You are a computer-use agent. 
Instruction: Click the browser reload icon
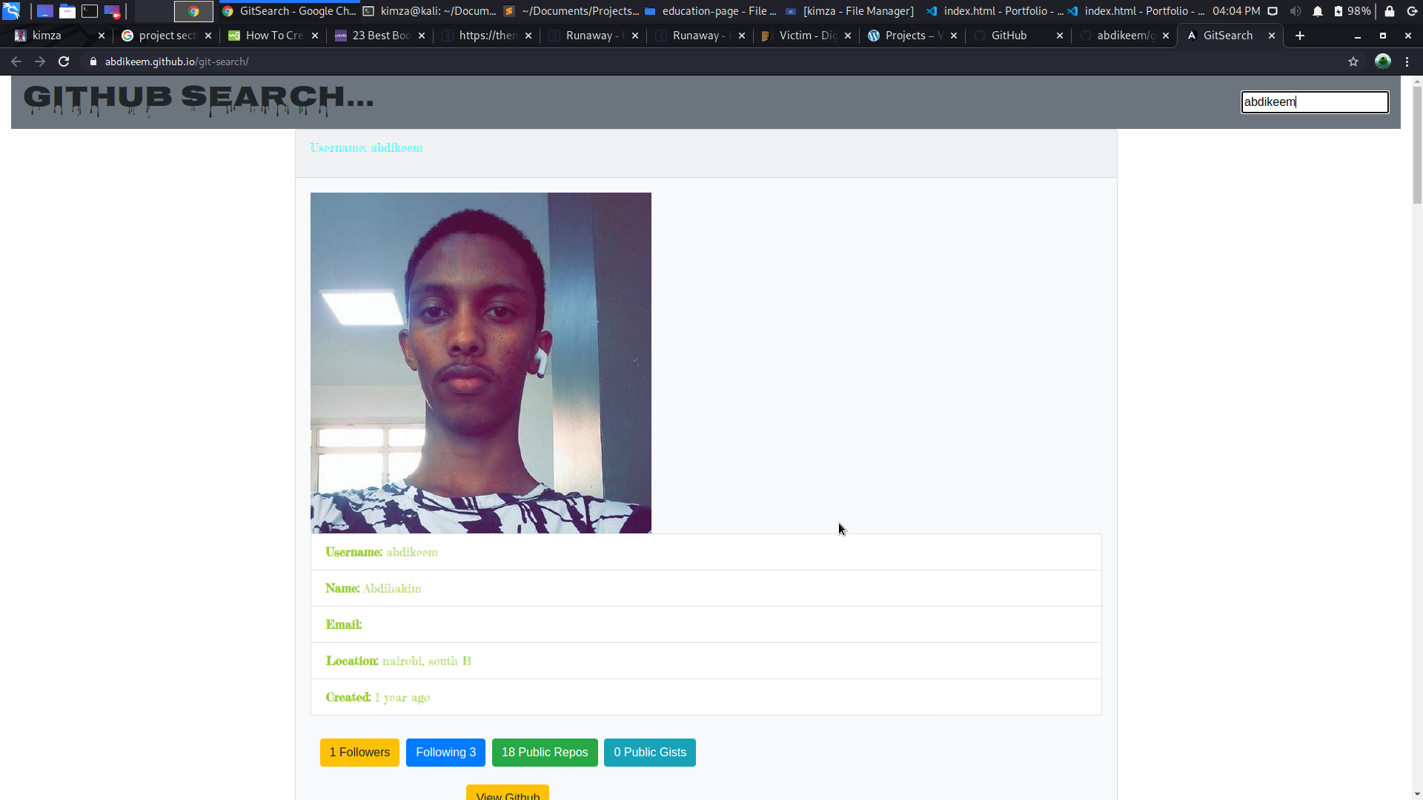(x=64, y=61)
